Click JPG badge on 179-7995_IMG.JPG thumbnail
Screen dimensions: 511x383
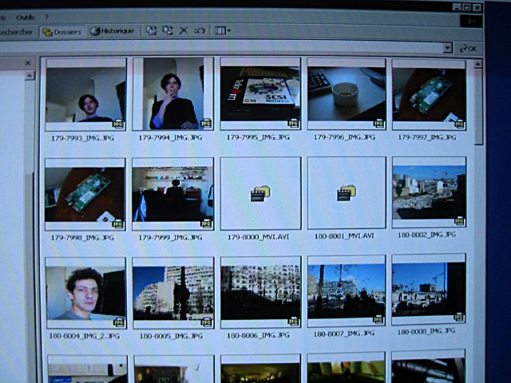coord(293,123)
